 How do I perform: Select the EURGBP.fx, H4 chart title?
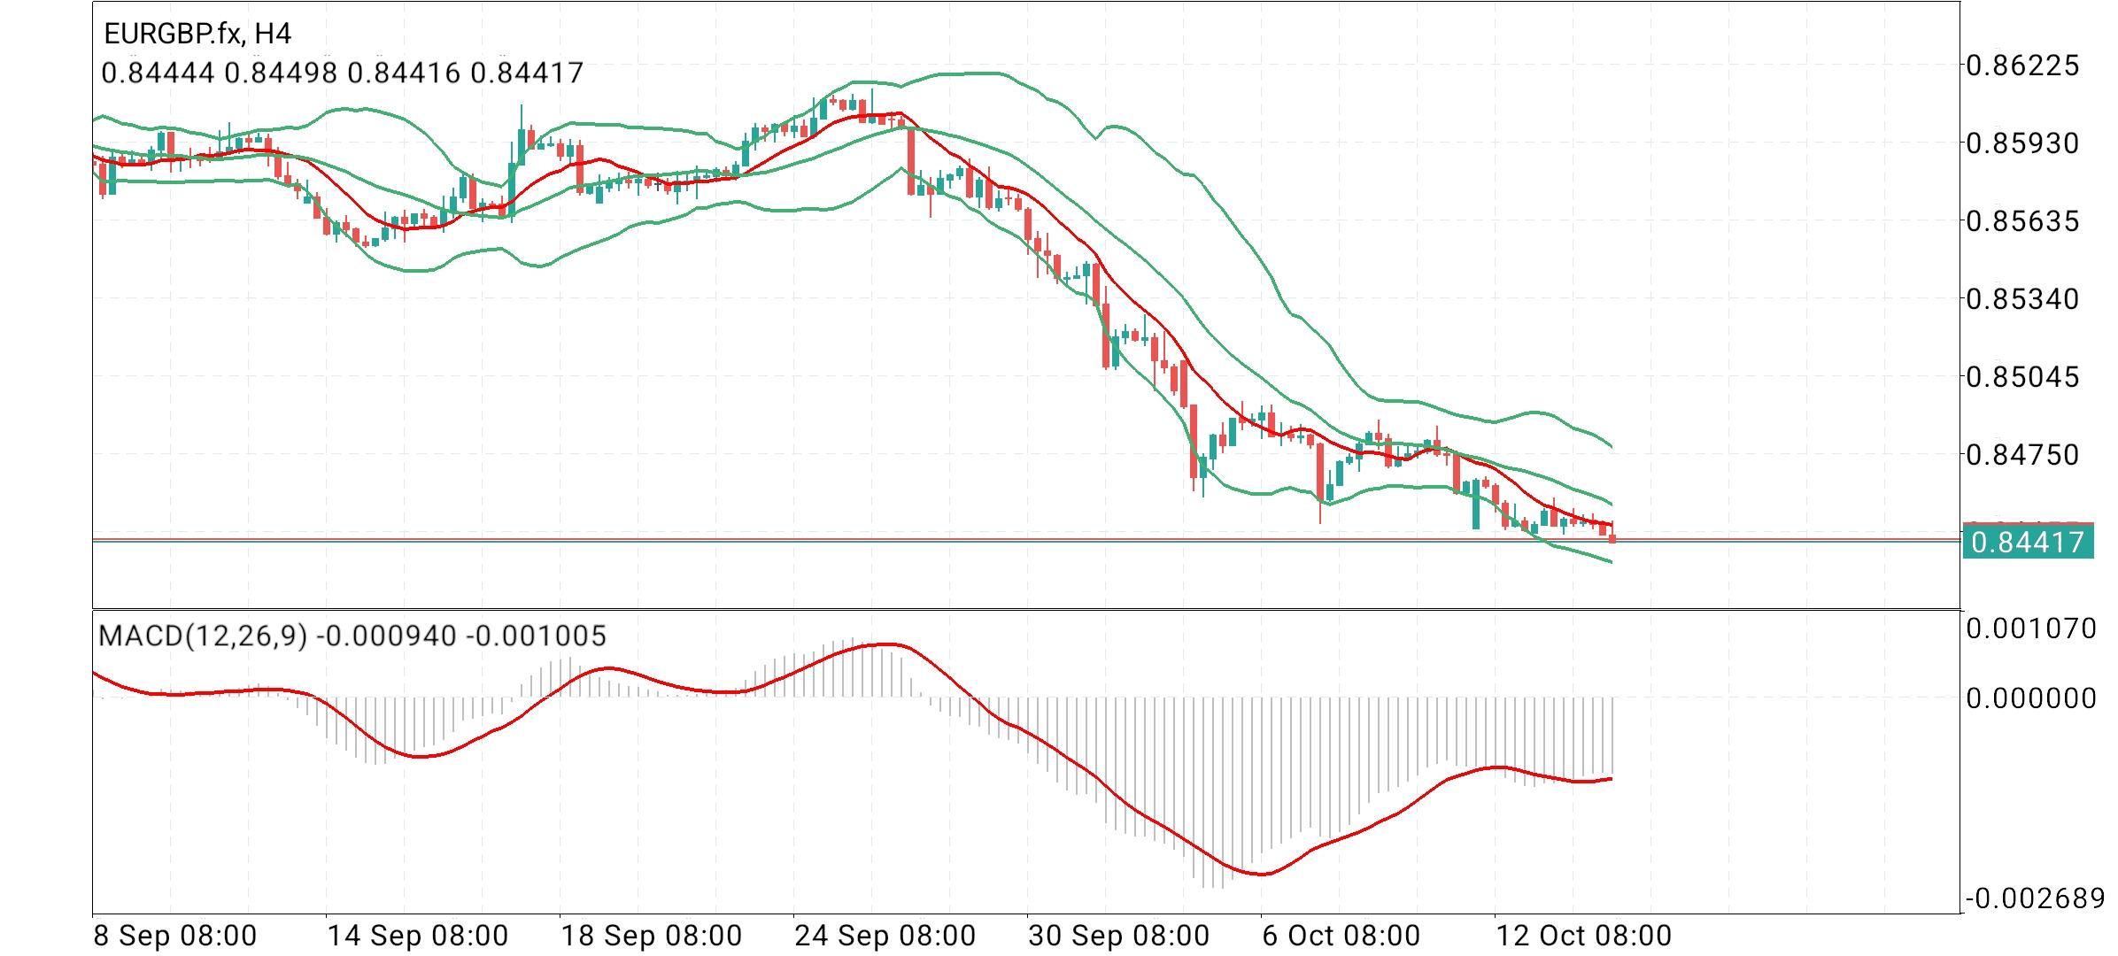(x=197, y=34)
